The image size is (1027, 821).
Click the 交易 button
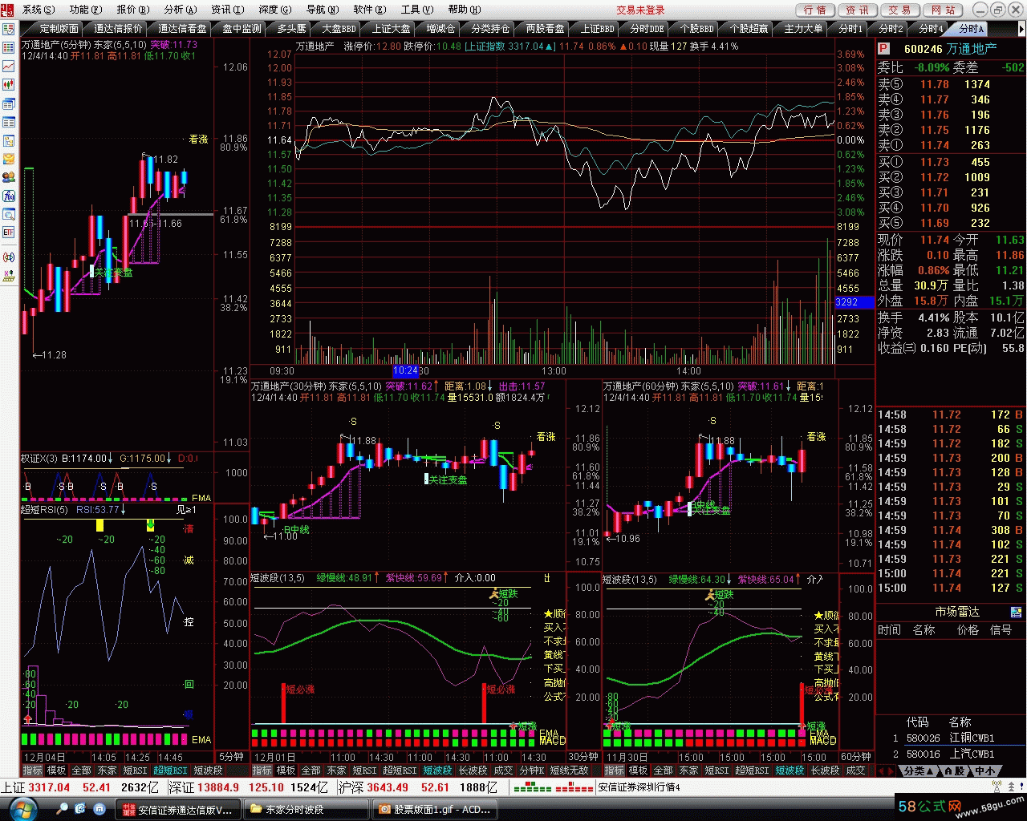tap(900, 10)
